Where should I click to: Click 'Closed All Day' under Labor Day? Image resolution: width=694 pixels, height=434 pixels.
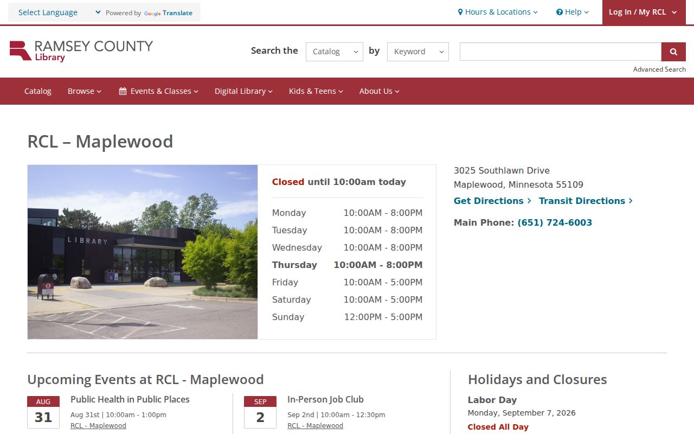(498, 427)
